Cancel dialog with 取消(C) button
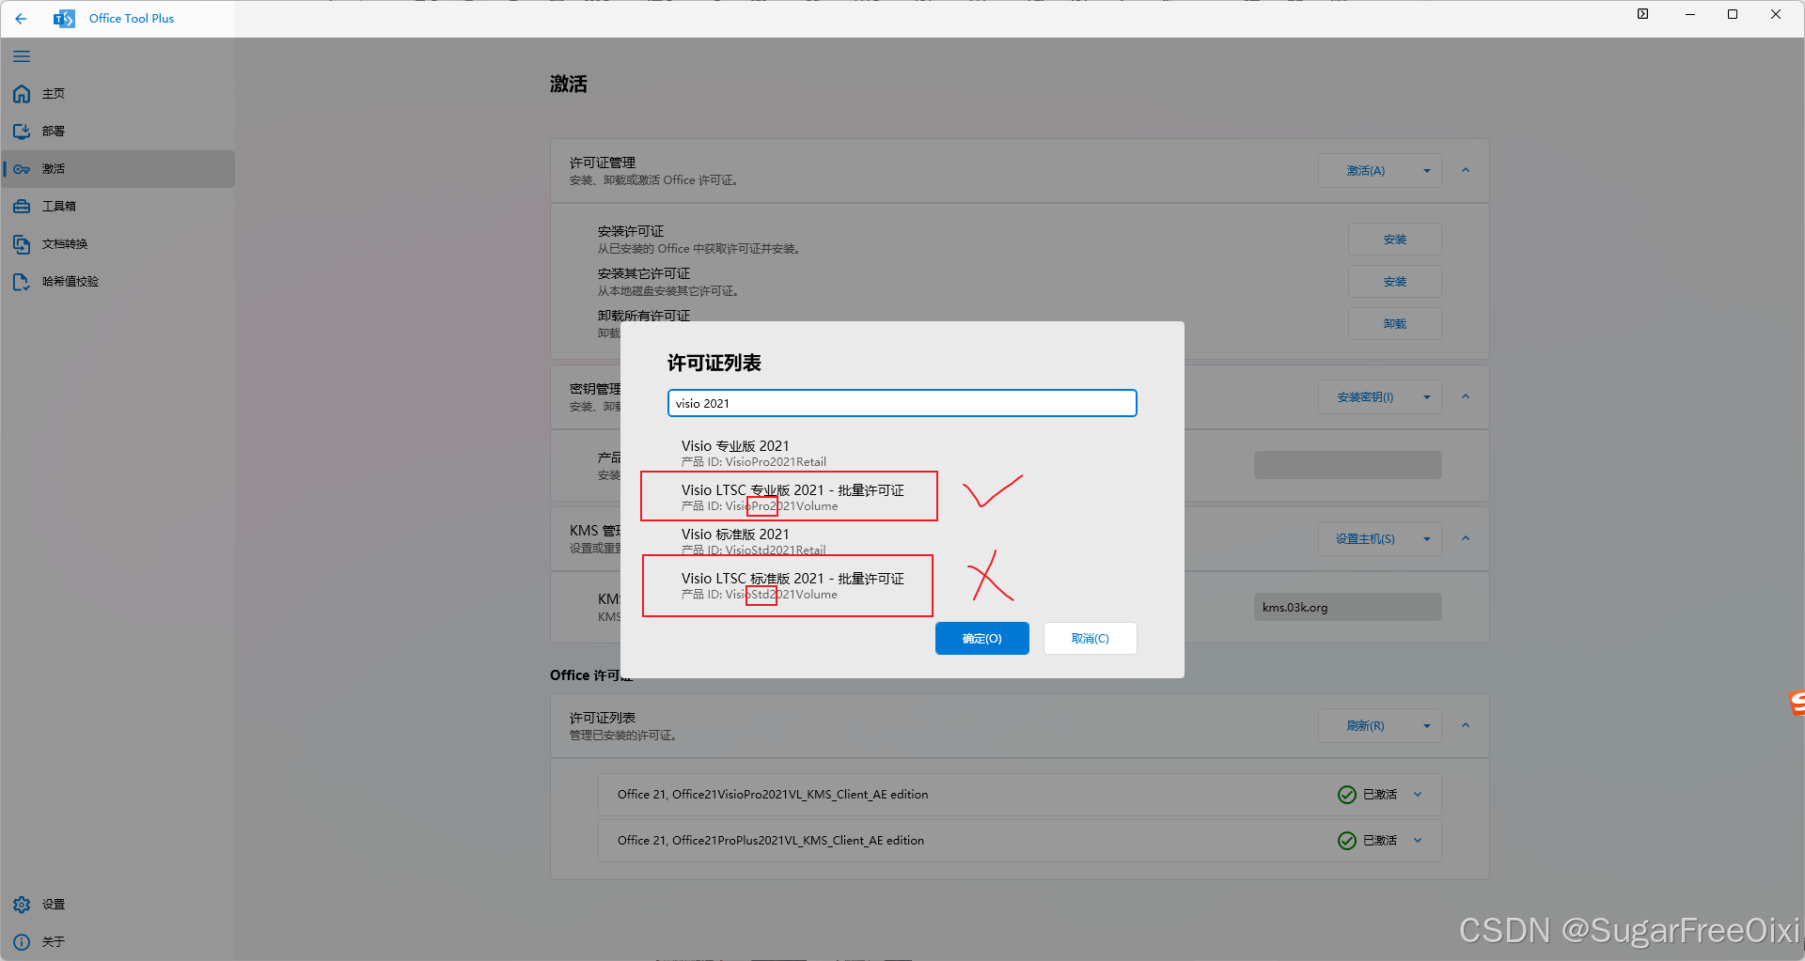The width and height of the screenshot is (1805, 961). click(x=1091, y=639)
